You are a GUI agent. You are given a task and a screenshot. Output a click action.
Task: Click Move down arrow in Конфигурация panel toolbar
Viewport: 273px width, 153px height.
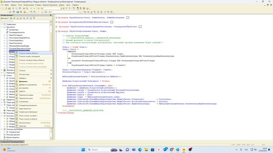click(27, 18)
